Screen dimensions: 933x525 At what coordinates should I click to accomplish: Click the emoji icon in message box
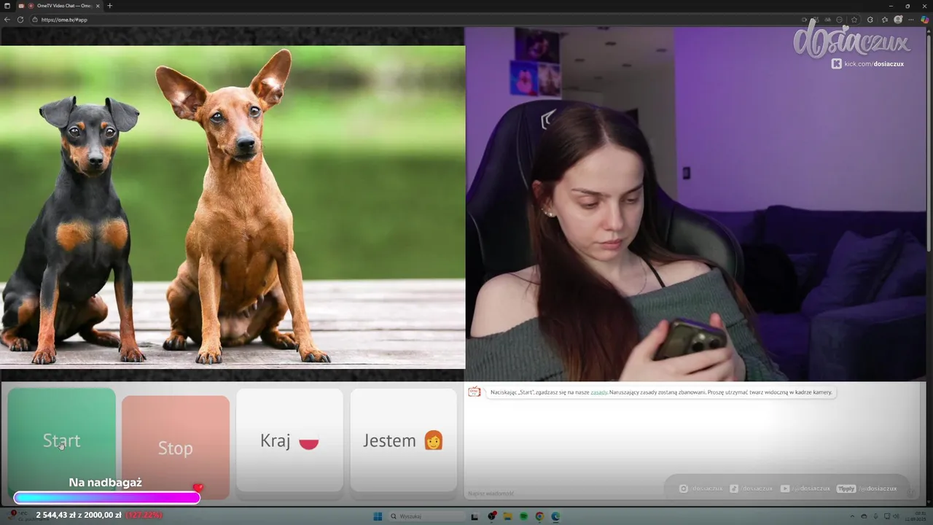coord(911,493)
